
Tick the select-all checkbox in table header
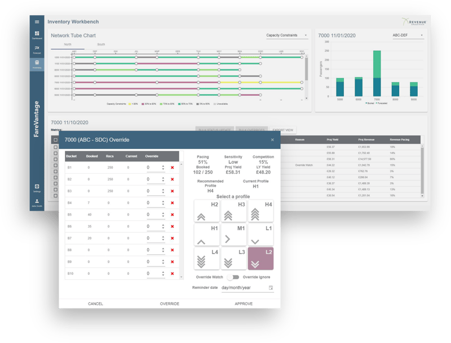point(55,140)
